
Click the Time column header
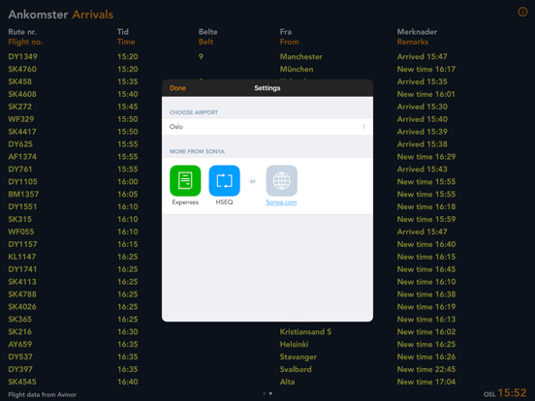[126, 42]
